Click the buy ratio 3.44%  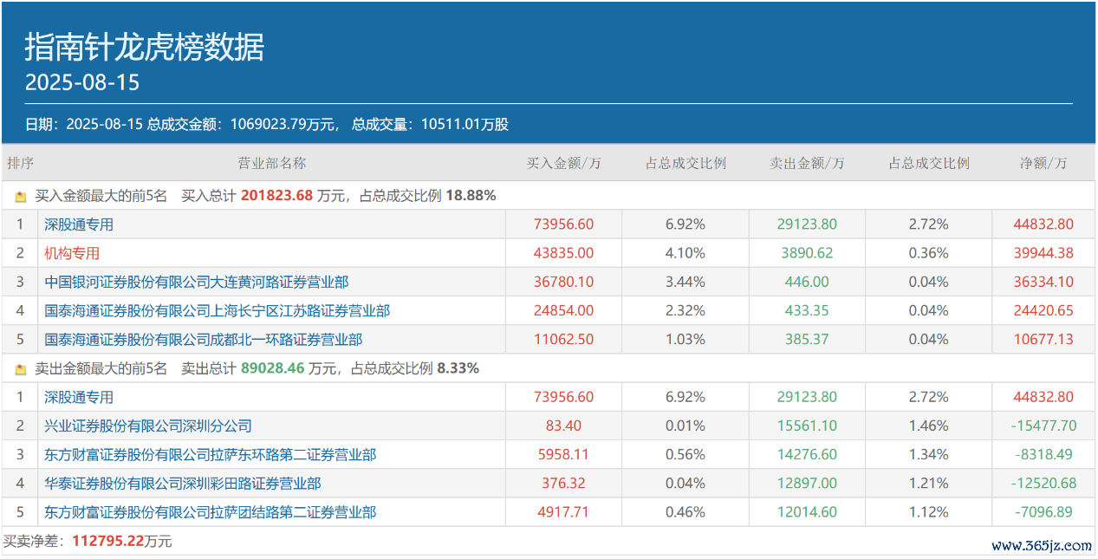click(x=685, y=282)
